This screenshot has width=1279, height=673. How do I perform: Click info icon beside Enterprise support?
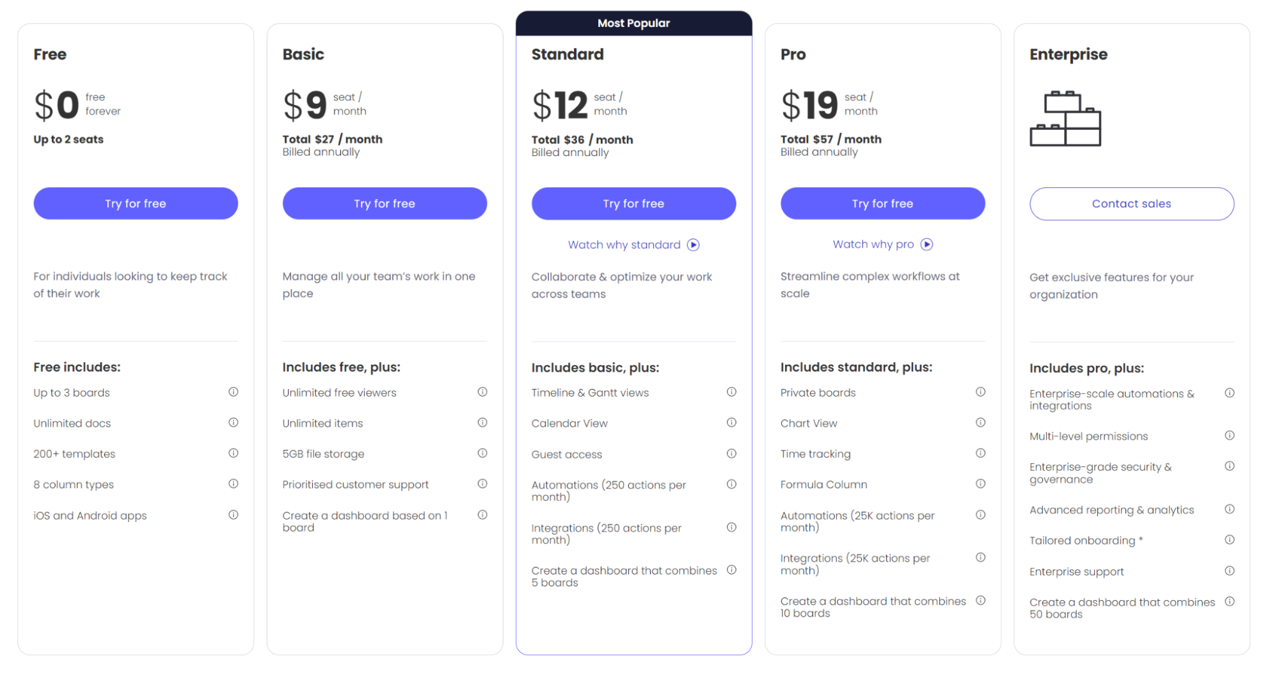click(1229, 571)
